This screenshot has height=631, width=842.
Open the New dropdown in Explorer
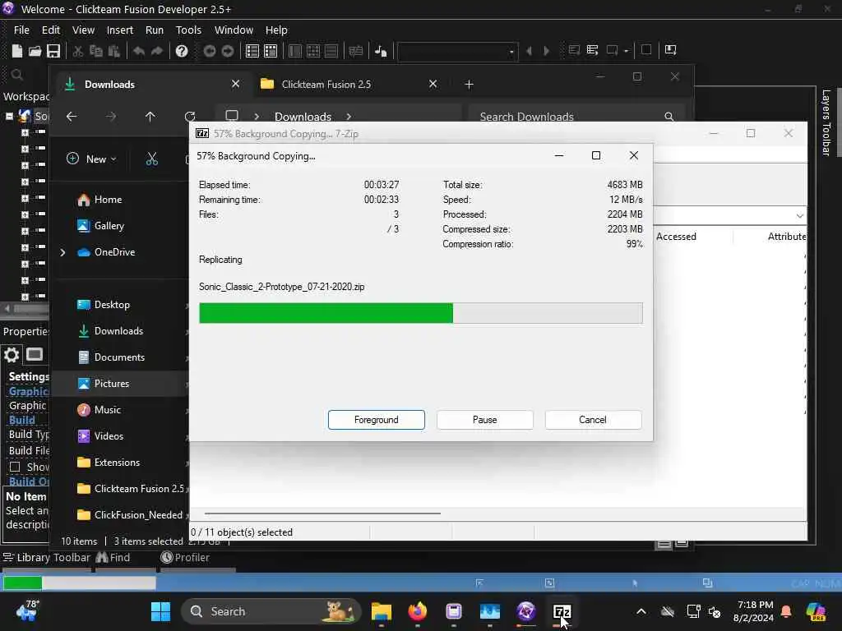tap(91, 159)
